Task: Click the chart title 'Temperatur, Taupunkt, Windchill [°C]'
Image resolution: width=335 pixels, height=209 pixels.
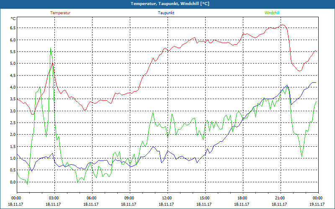Action: (170, 4)
